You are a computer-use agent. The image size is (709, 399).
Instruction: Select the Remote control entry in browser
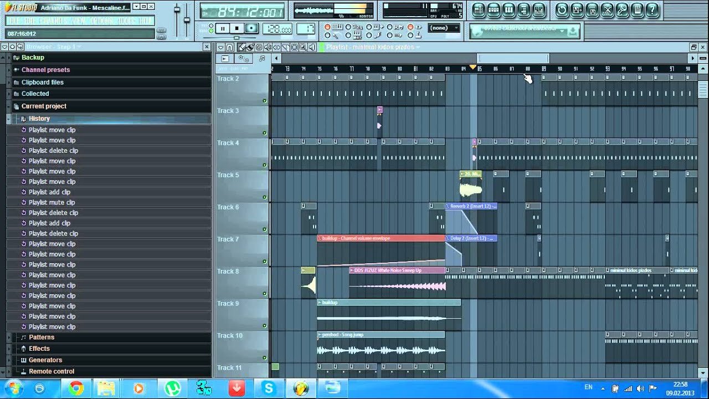[x=52, y=372]
